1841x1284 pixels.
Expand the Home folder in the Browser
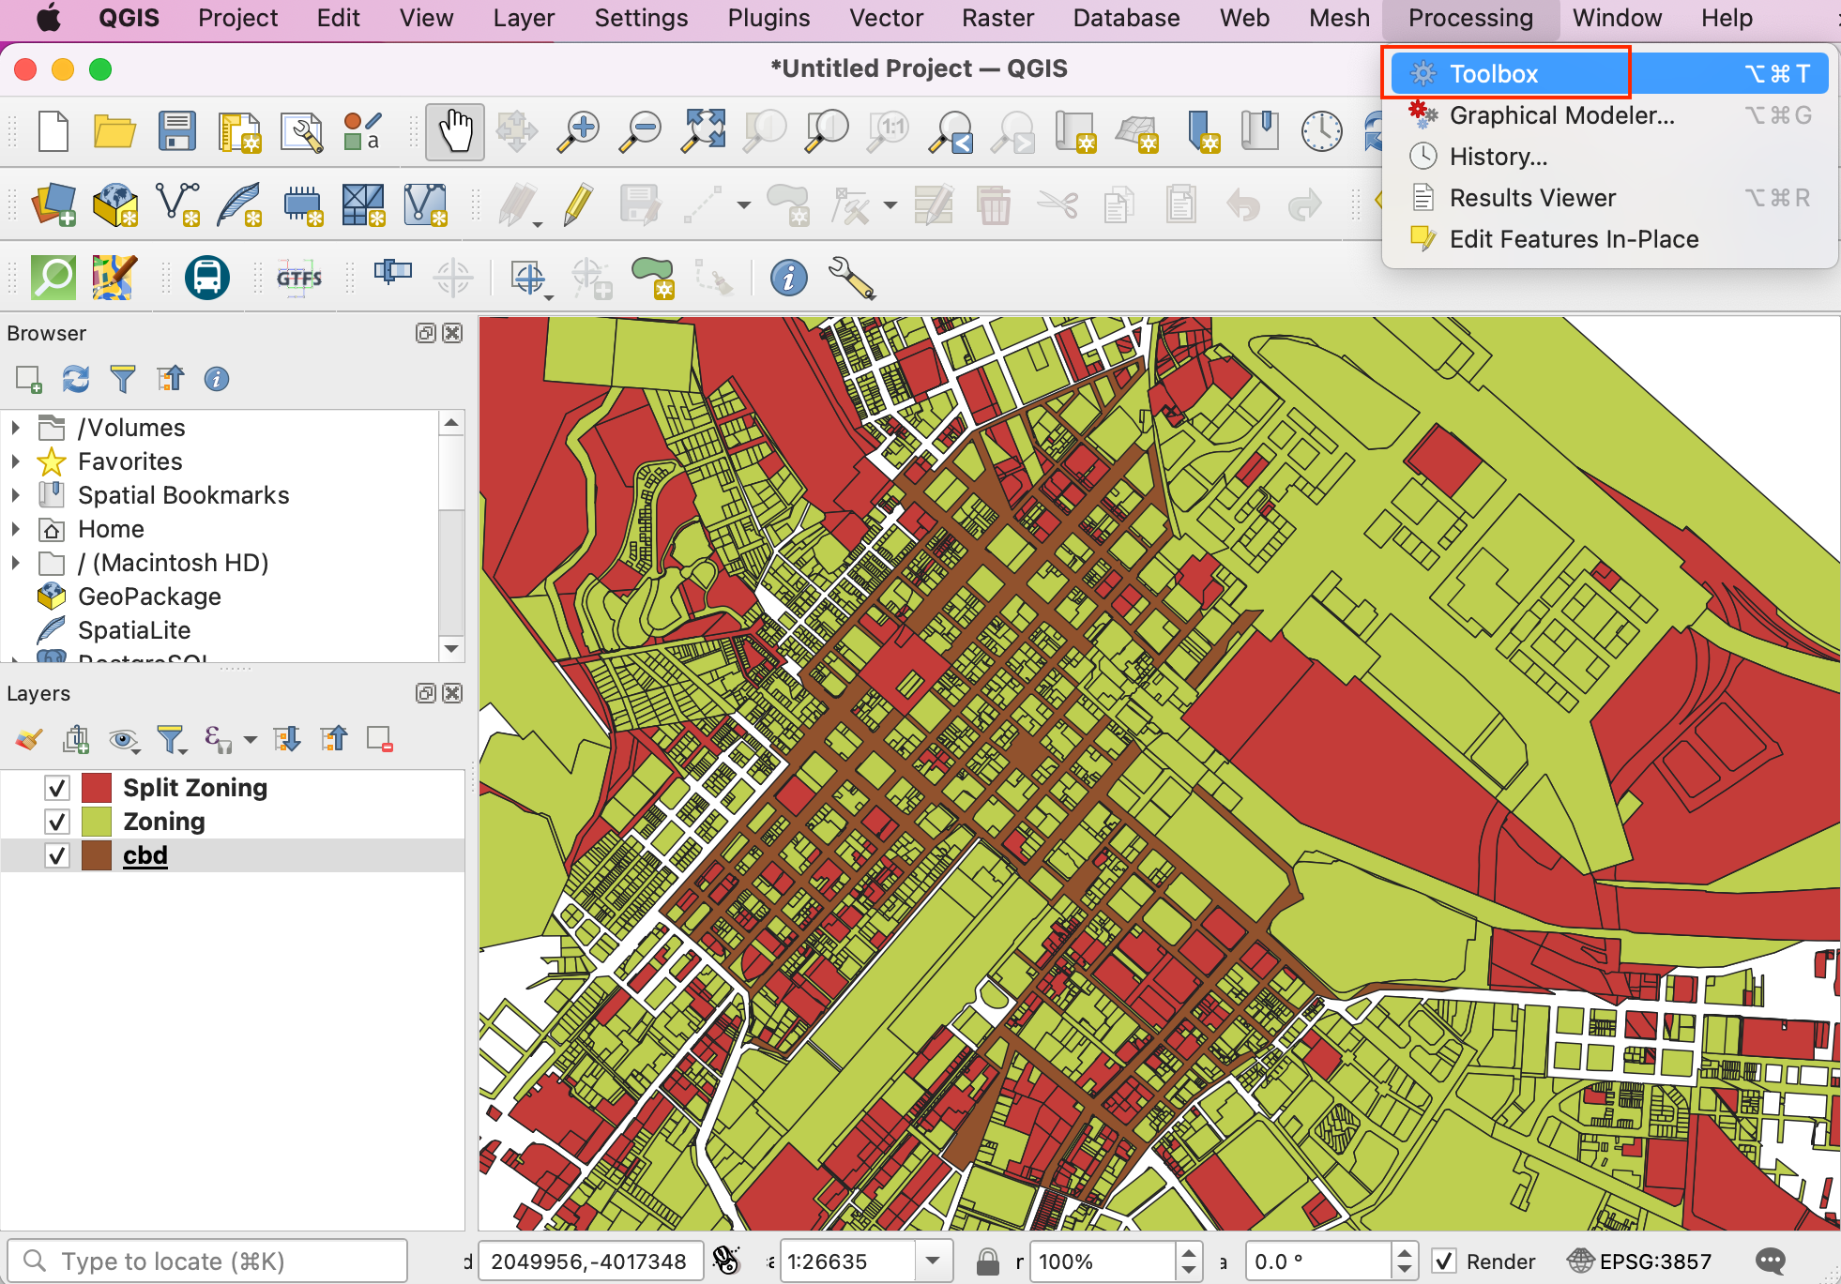point(15,529)
